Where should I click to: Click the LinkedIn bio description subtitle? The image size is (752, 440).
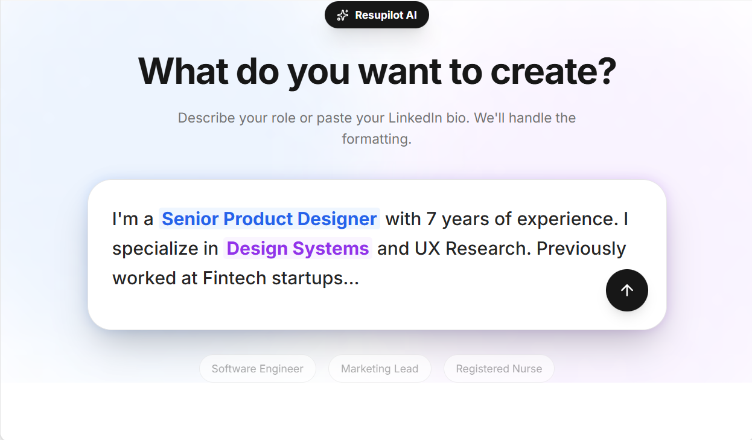click(377, 128)
